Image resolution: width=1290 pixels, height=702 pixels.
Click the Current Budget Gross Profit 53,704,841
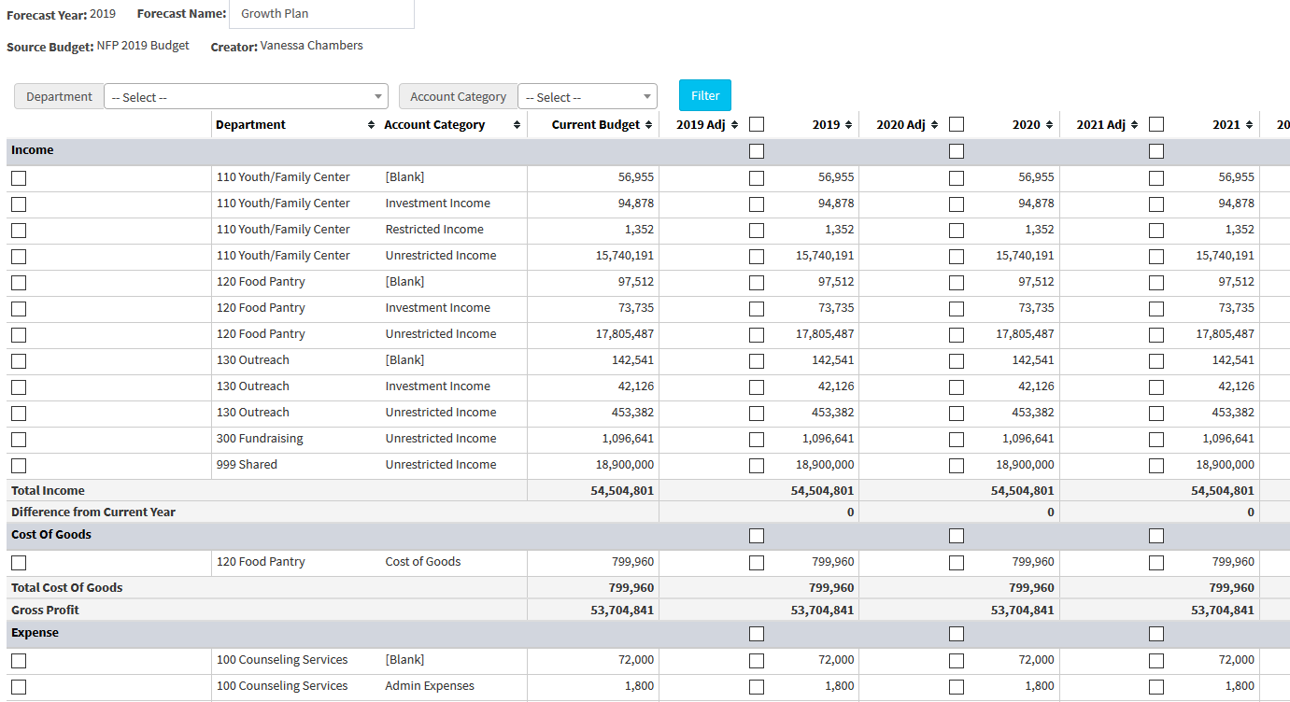pos(622,611)
